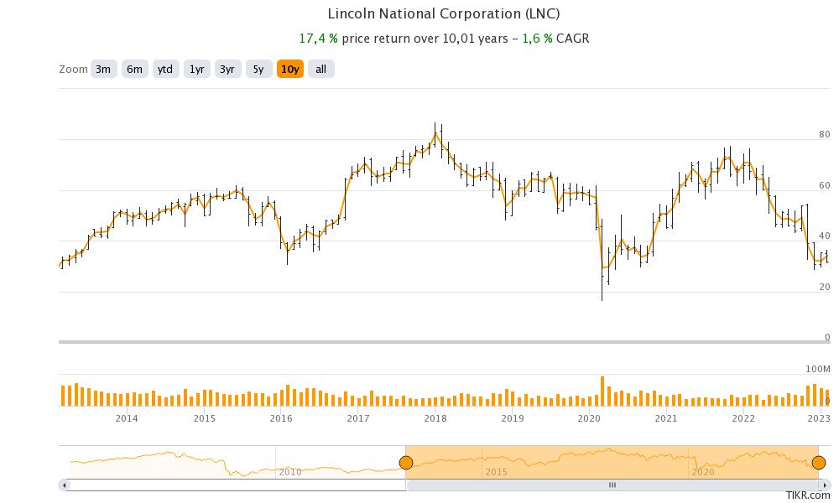Click the navigator scrollbar thumb grip
The height and width of the screenshot is (503, 839).
[x=612, y=485]
